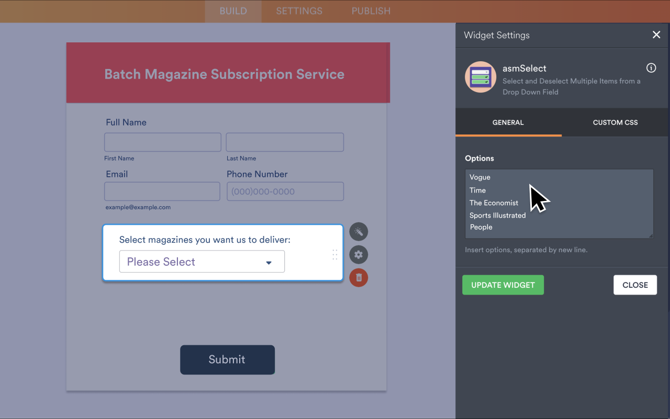
Task: Switch to the CUSTOM CSS tab
Action: [x=615, y=122]
